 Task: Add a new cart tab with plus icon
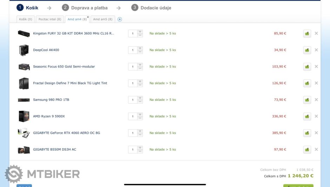(x=120, y=19)
